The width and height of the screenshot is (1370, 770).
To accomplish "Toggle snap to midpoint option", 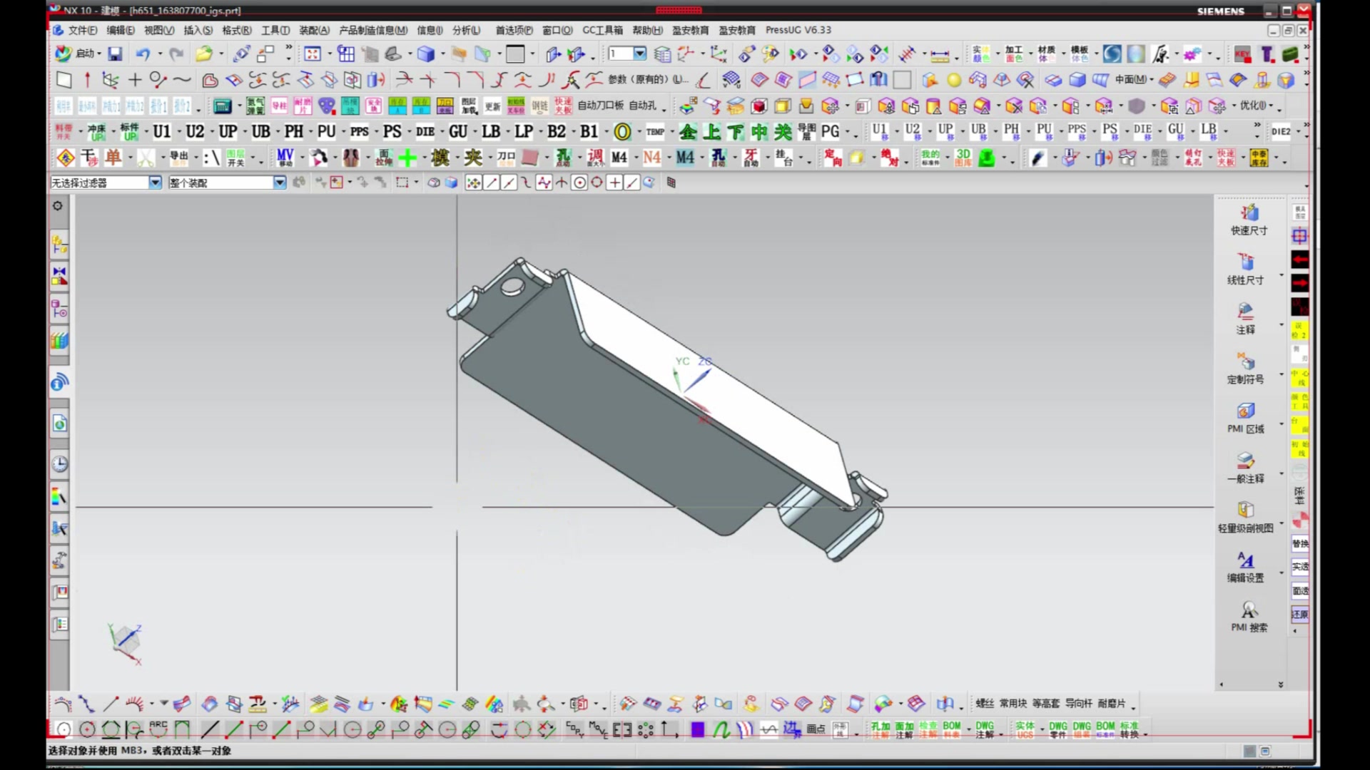I will (509, 183).
